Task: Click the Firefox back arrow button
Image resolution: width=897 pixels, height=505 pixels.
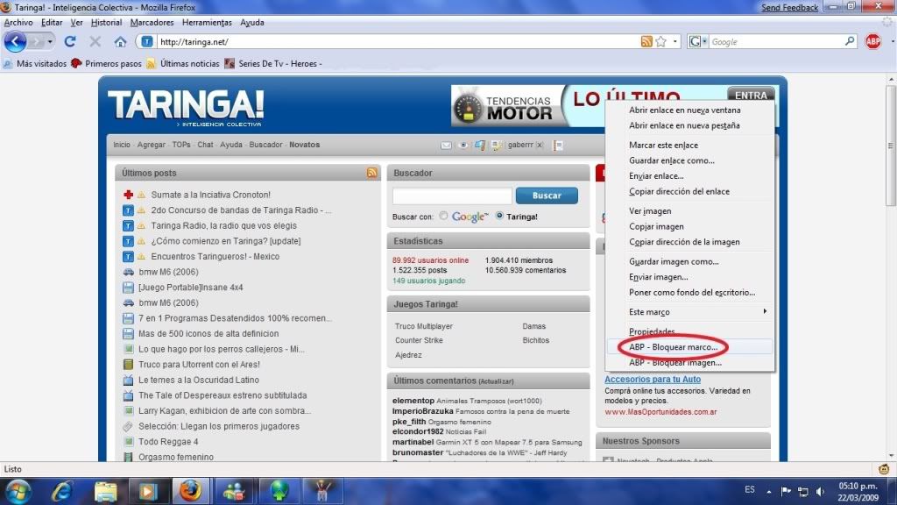Action: (x=16, y=42)
